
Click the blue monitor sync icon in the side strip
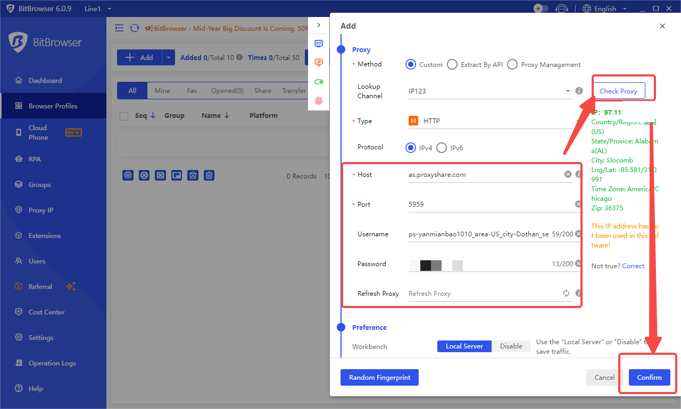(x=319, y=44)
